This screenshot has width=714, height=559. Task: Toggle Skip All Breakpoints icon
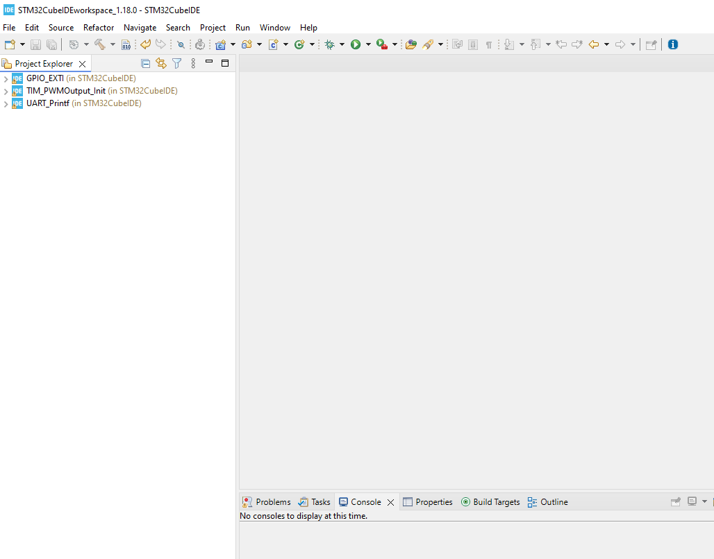pos(181,44)
